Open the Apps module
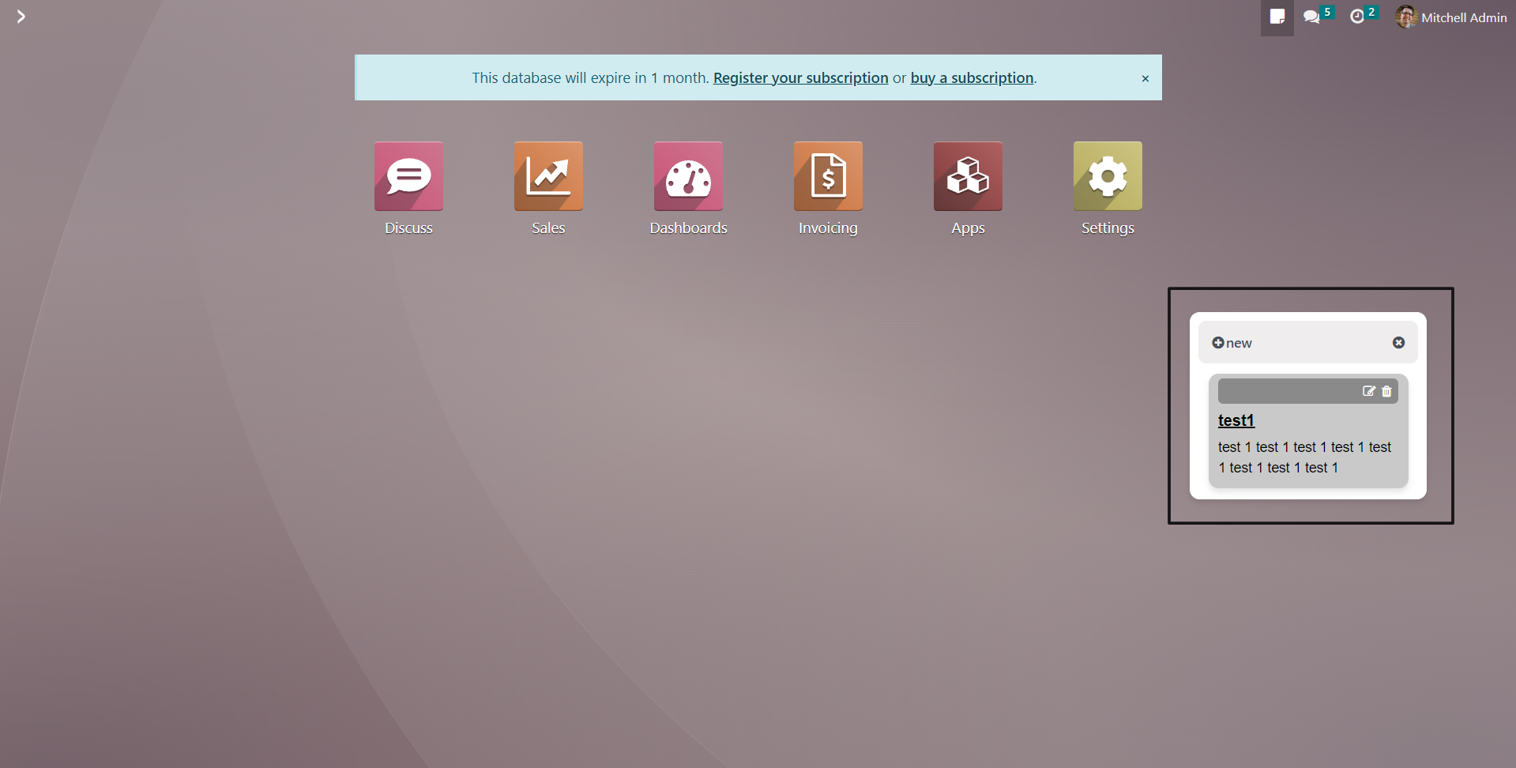The width and height of the screenshot is (1516, 768). click(968, 176)
